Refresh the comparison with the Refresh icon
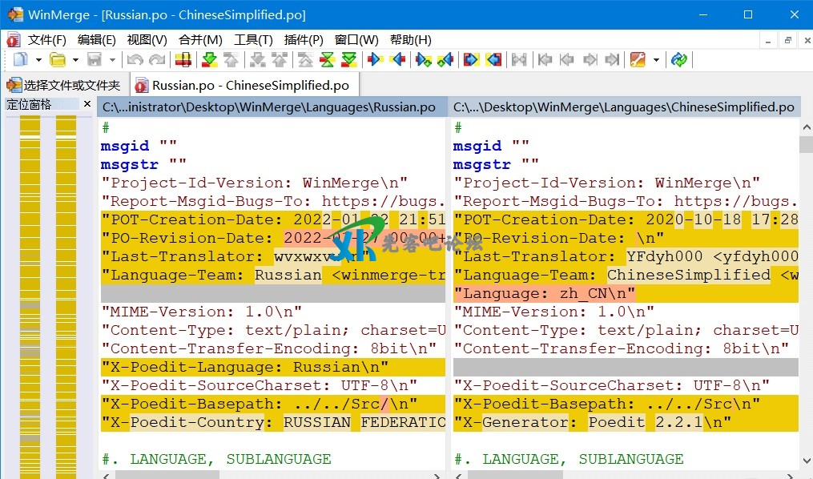This screenshot has width=813, height=479. pyautogui.click(x=679, y=60)
